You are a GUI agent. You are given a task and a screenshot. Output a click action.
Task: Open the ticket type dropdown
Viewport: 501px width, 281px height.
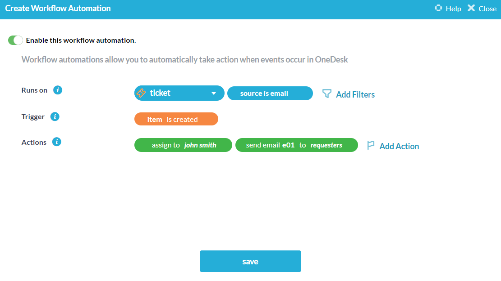(179, 93)
